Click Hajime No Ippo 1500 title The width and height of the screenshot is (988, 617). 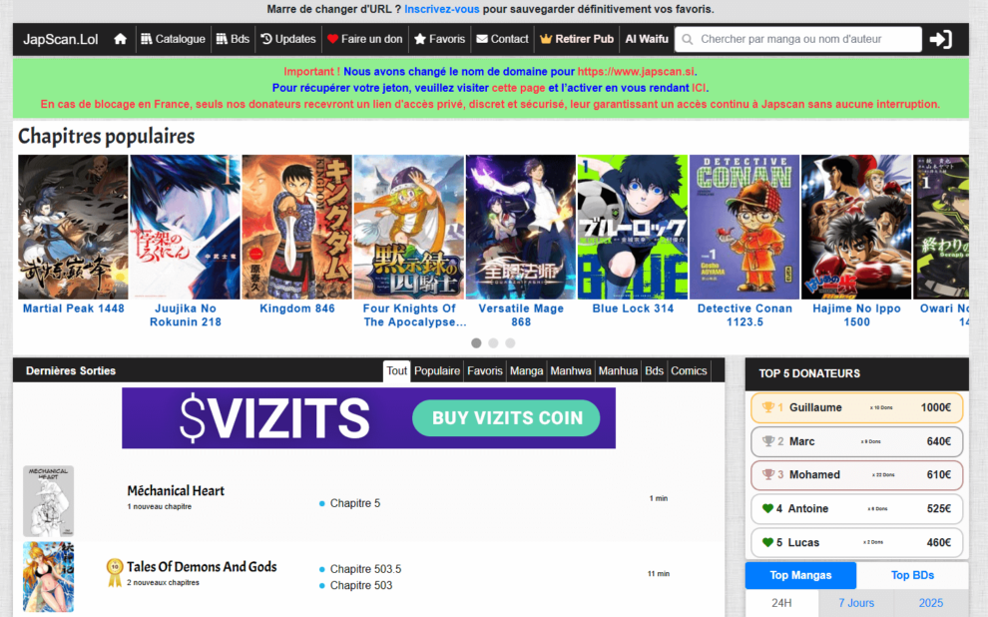pyautogui.click(x=856, y=315)
